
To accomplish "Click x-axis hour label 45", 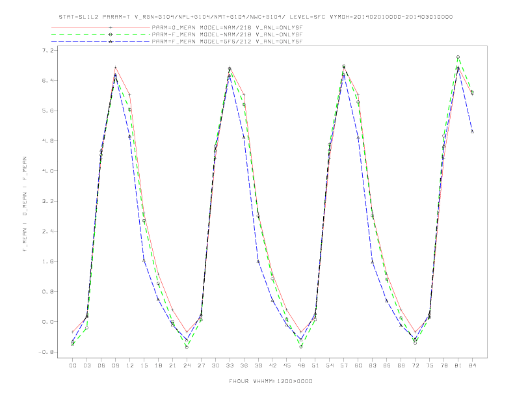I will [287, 365].
